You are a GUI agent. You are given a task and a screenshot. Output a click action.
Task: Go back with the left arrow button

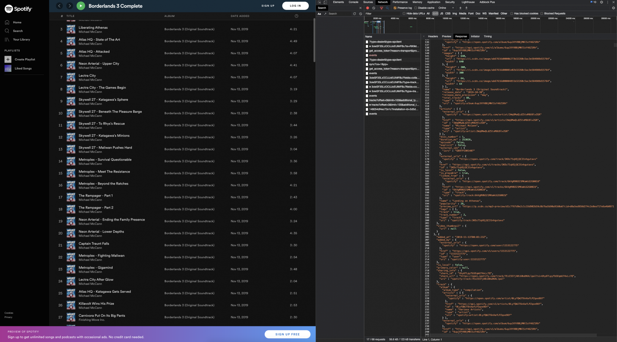pos(60,6)
